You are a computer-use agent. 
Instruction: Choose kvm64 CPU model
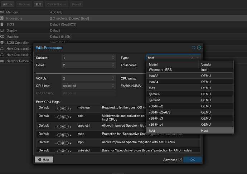[x=154, y=82]
